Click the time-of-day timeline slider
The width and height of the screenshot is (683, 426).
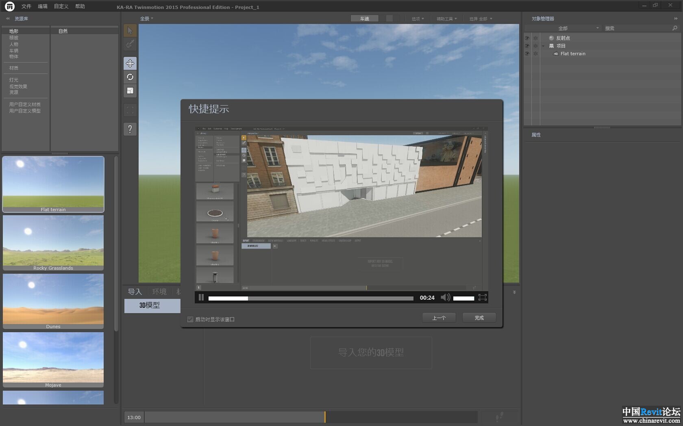click(x=311, y=417)
